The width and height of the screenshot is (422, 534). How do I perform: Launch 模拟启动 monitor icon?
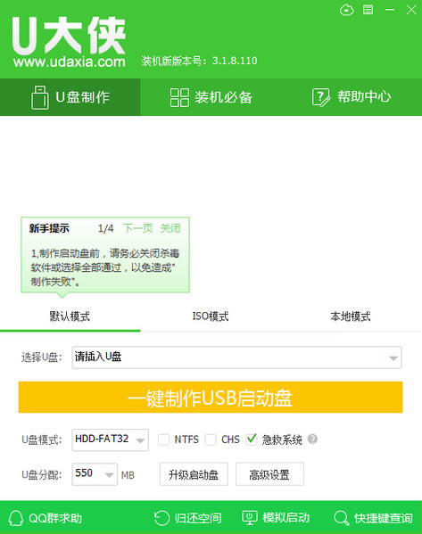(250, 518)
